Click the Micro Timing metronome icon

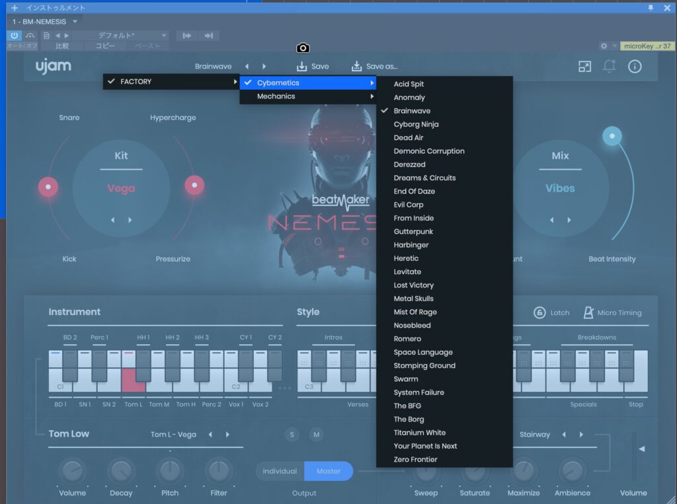tap(588, 312)
